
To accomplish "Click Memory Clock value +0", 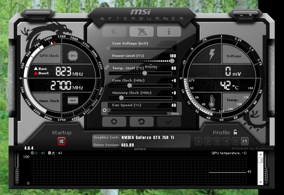I will (x=174, y=93).
